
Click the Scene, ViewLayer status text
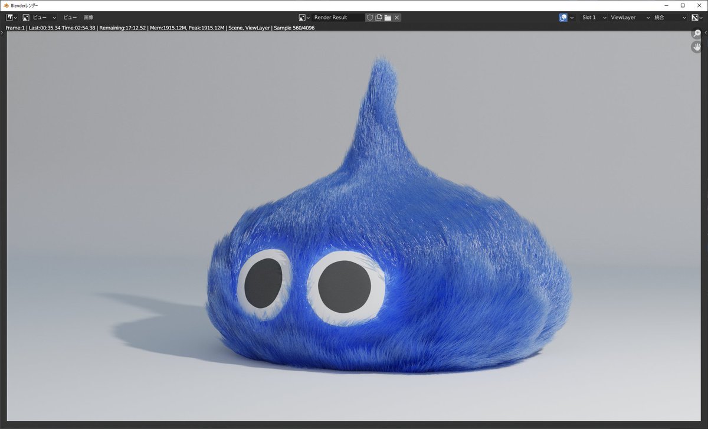[249, 28]
